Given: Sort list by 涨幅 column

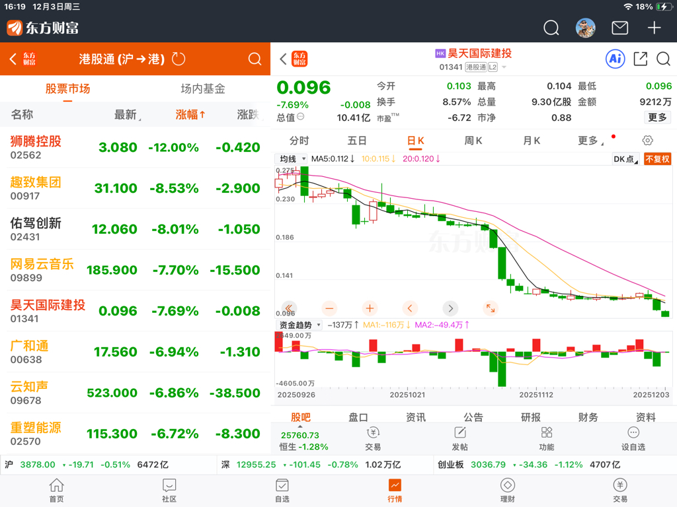Looking at the screenshot, I should pos(190,114).
